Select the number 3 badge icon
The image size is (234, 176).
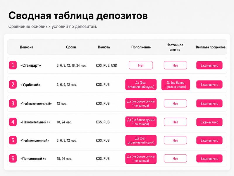(x=13, y=104)
